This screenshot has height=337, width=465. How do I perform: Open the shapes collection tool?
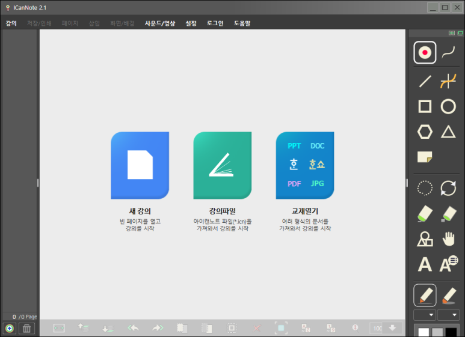click(x=425, y=238)
